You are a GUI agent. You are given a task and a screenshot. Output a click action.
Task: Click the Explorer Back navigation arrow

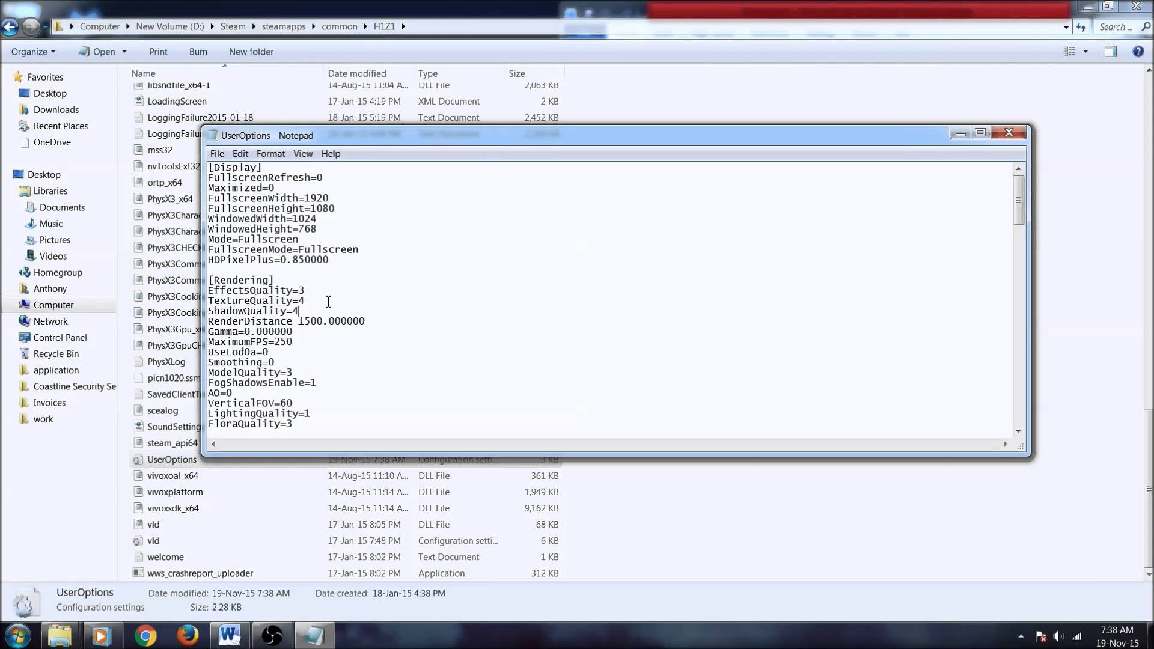tap(10, 26)
